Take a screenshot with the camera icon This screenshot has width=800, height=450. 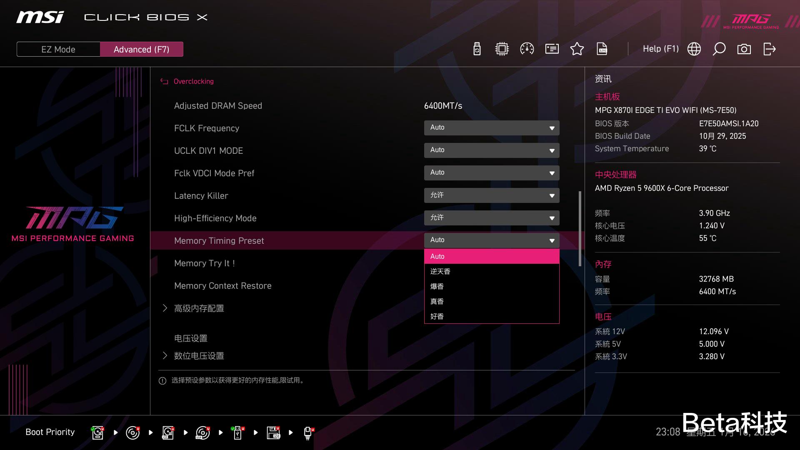[x=744, y=49]
